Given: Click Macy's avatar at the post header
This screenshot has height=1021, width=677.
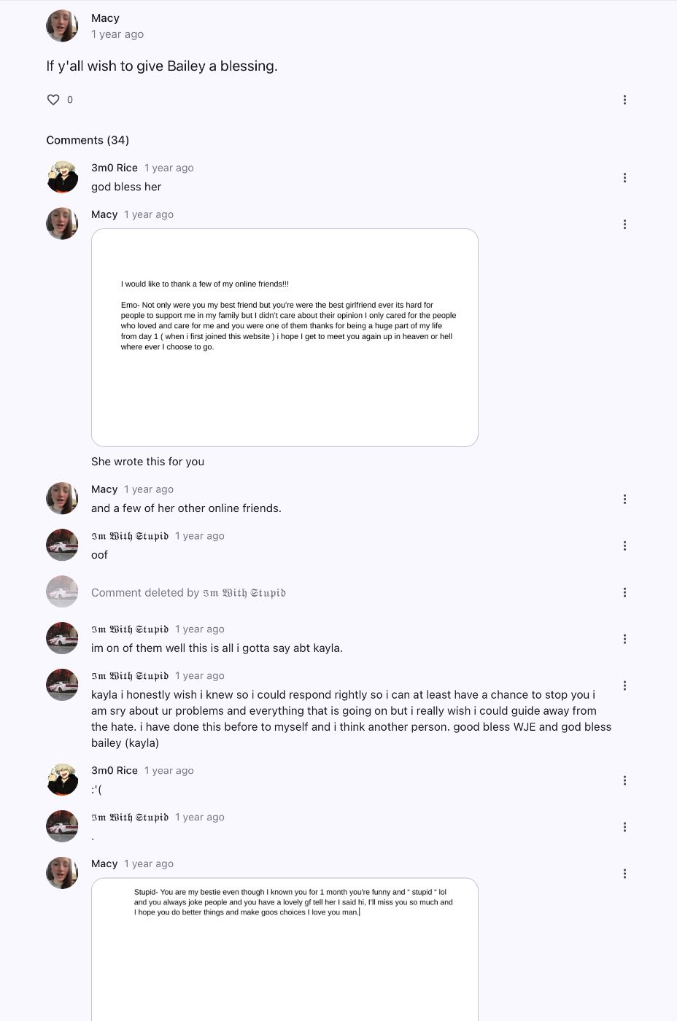Looking at the screenshot, I should (x=62, y=26).
